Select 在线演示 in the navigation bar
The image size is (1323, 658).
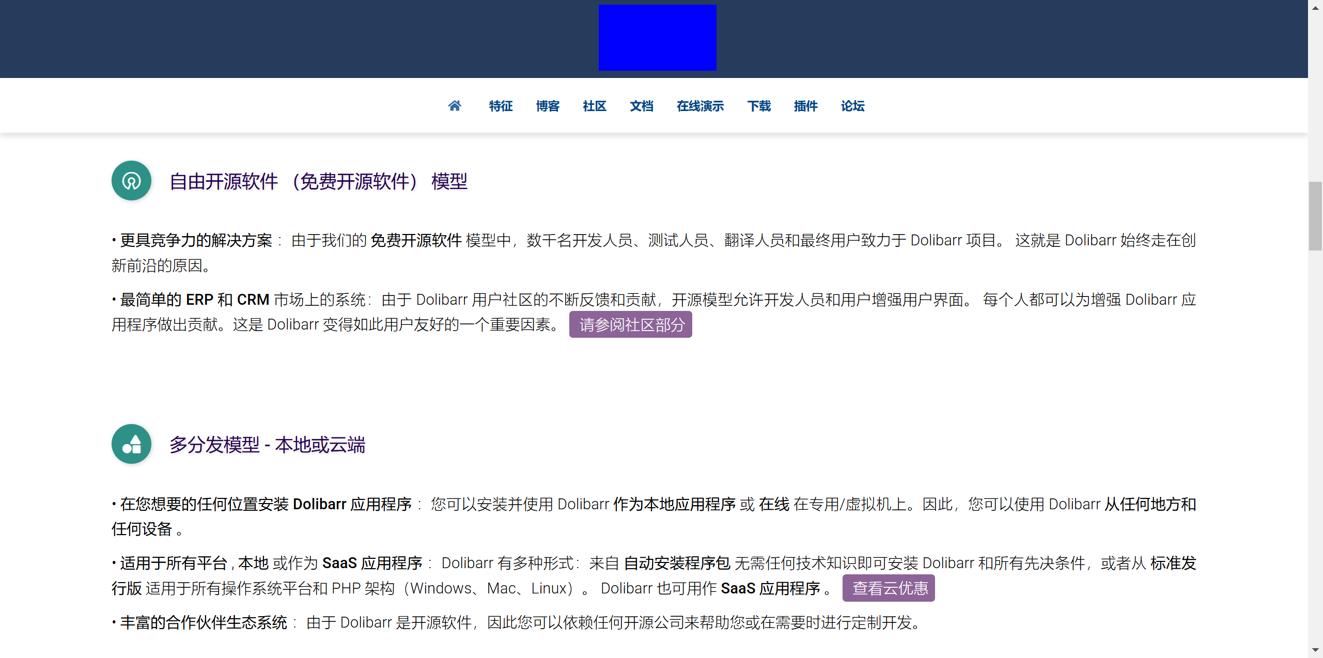[x=700, y=106]
